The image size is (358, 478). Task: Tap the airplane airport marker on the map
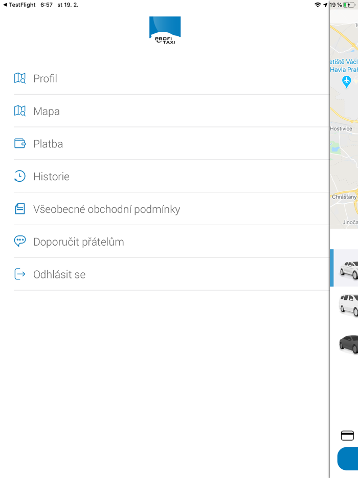347,81
